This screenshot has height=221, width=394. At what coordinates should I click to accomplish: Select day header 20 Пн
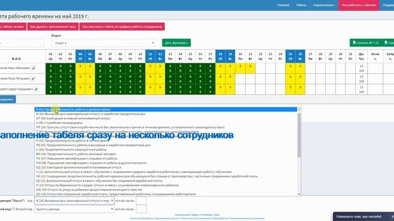point(240,56)
